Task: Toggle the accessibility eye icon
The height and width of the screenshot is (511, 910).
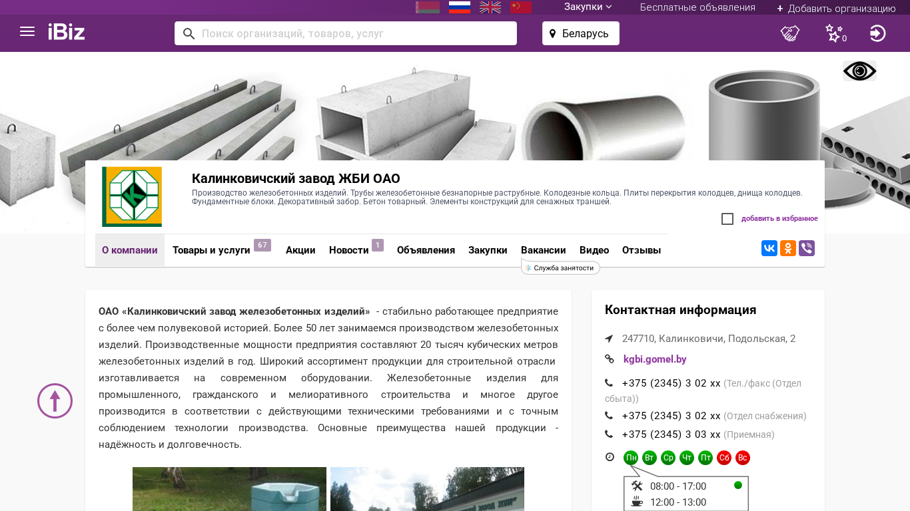Action: coord(859,71)
